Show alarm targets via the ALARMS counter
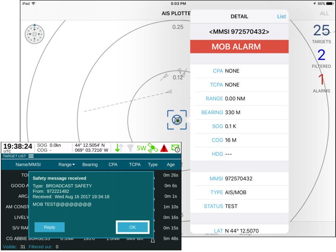The image size is (336, 252). click(x=322, y=83)
